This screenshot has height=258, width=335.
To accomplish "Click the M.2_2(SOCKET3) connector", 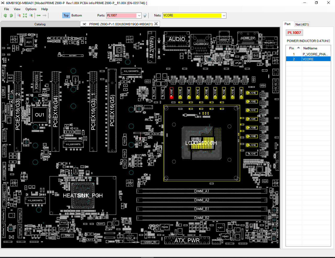I will [73, 144].
